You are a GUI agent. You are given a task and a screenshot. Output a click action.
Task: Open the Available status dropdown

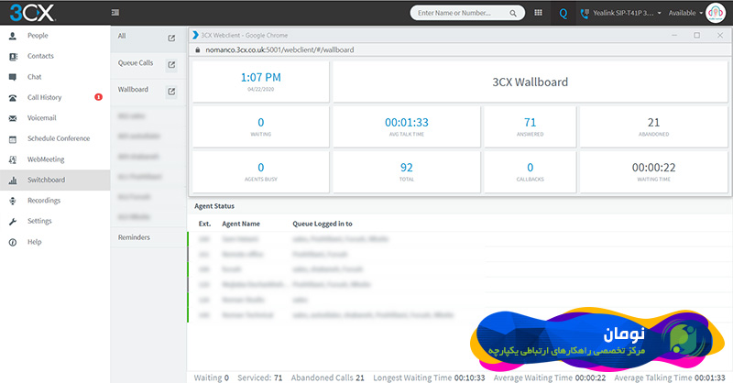point(685,13)
